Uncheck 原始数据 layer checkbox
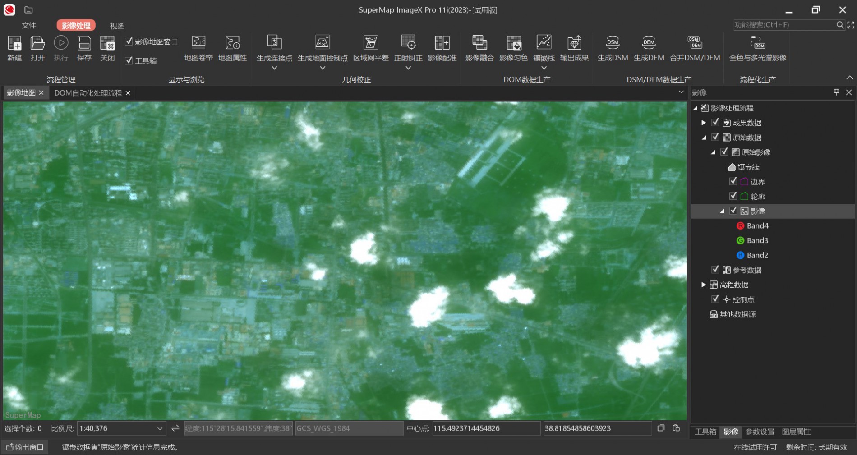This screenshot has height=455, width=857. (715, 137)
